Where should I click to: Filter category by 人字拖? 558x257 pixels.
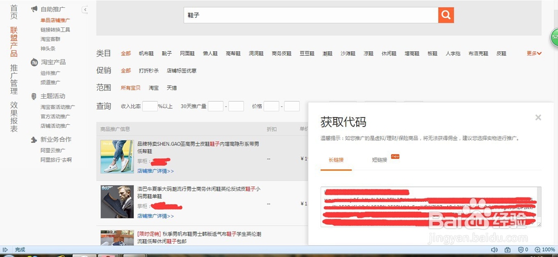[x=453, y=54]
